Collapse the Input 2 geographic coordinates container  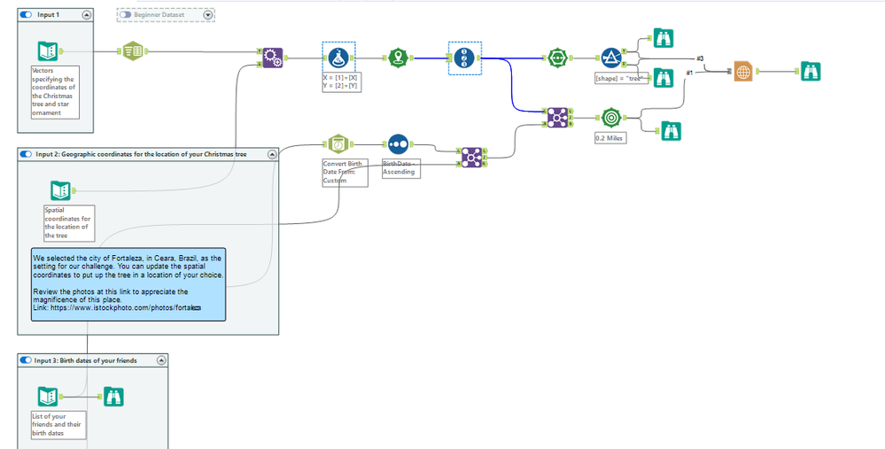click(272, 154)
